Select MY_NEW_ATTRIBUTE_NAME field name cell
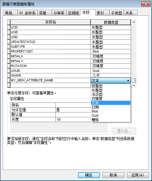Screen dimensions: 152x181 50,80
